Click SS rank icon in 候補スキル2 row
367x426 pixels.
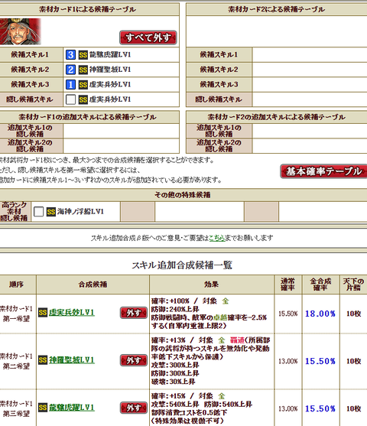[83, 70]
